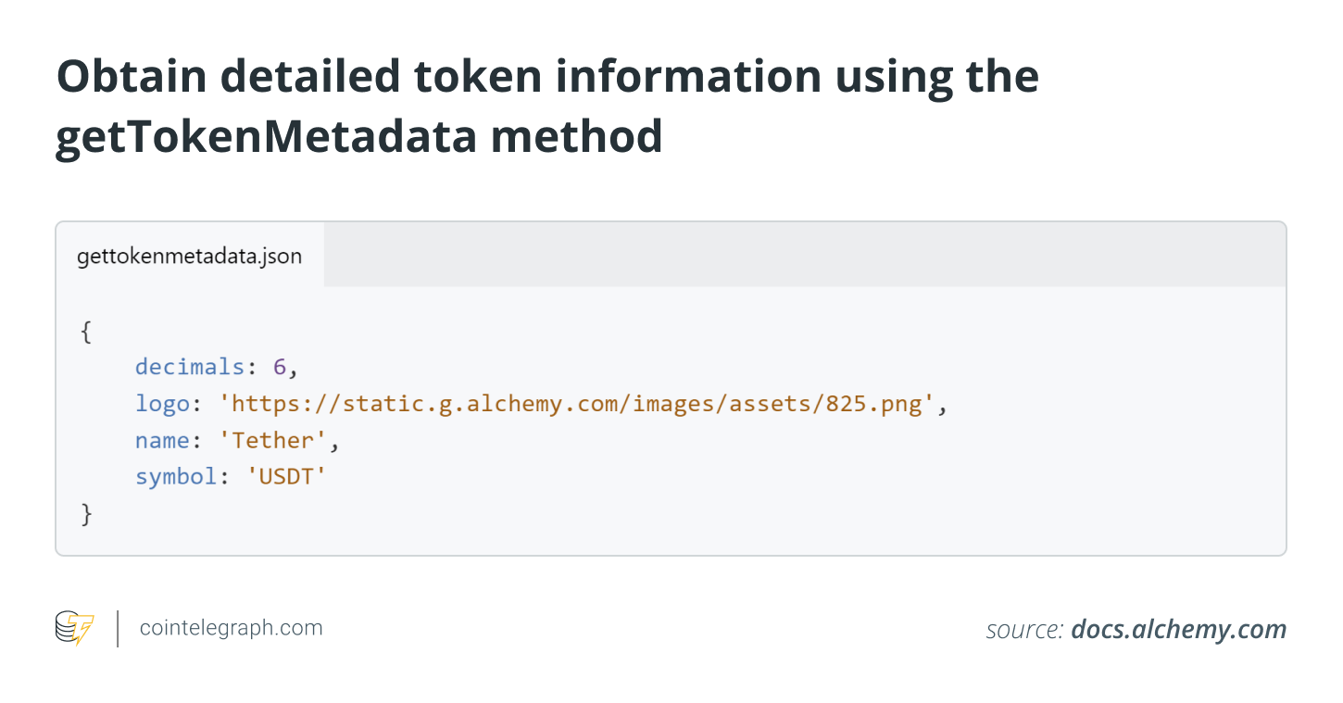
Task: Click the 'logo' key in code
Action: [162, 405]
